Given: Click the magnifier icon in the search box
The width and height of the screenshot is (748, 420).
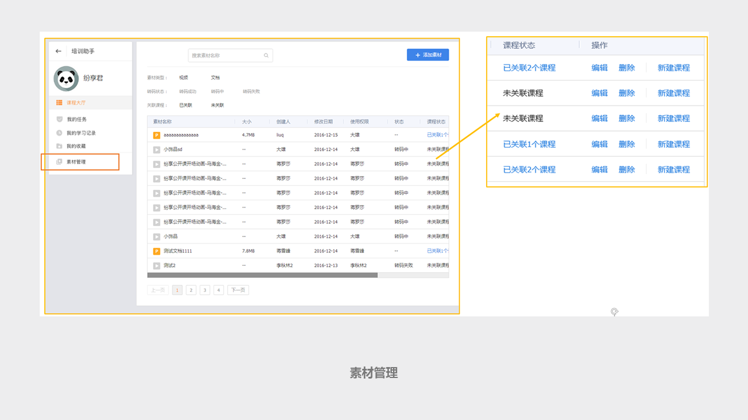Looking at the screenshot, I should click(266, 56).
